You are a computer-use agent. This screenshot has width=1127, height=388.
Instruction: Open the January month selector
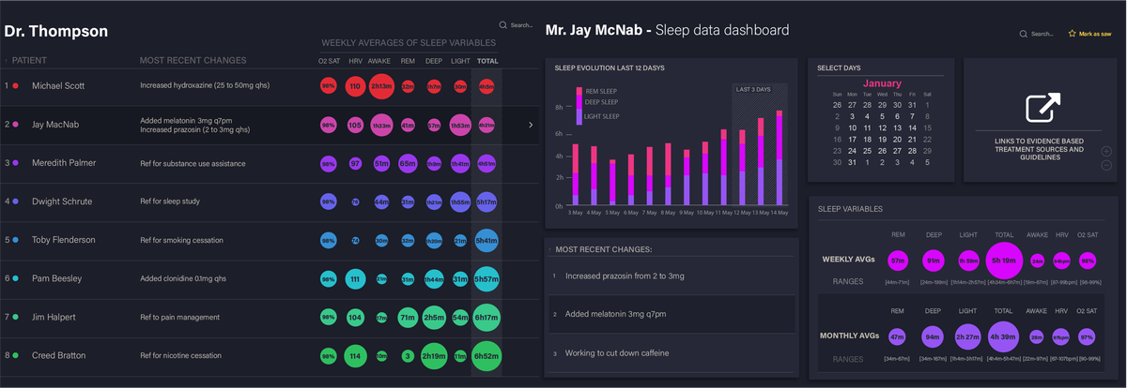click(x=882, y=83)
